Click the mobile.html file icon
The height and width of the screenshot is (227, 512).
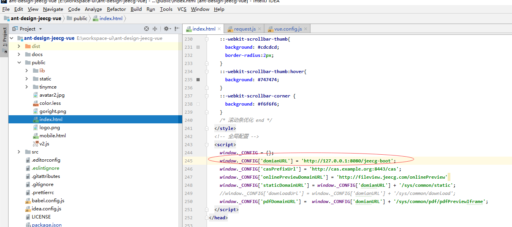coord(36,136)
